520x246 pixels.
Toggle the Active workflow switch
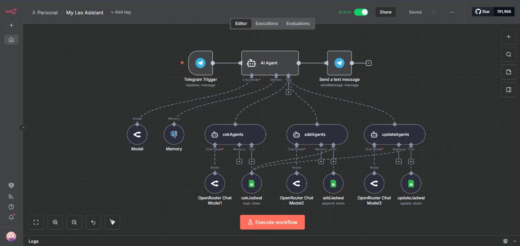click(361, 12)
